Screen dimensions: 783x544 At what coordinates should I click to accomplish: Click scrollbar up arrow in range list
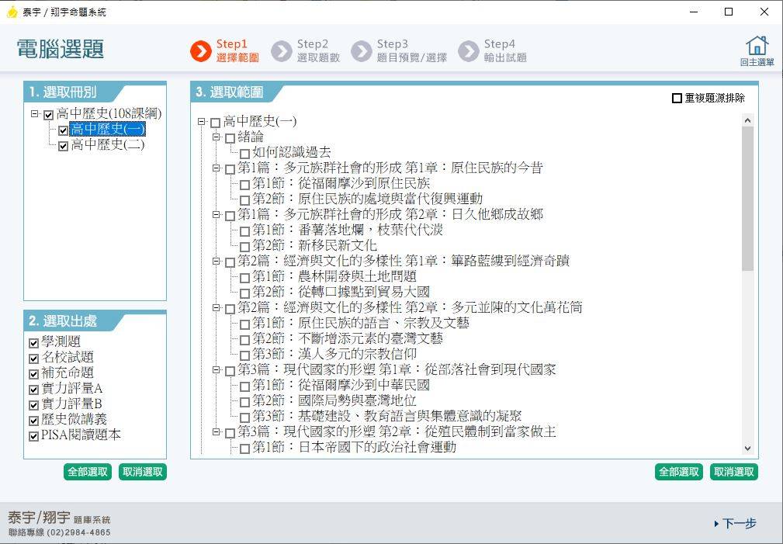[x=747, y=120]
